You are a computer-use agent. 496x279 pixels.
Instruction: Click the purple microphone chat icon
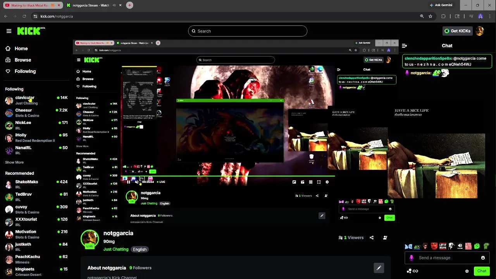[x=412, y=258]
